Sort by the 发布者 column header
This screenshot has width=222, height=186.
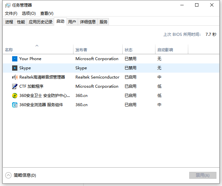click(98, 49)
